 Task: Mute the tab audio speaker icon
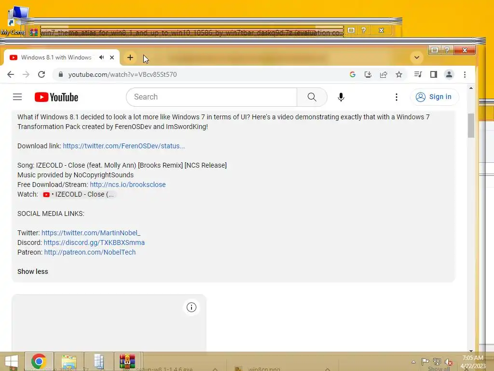[x=101, y=57]
